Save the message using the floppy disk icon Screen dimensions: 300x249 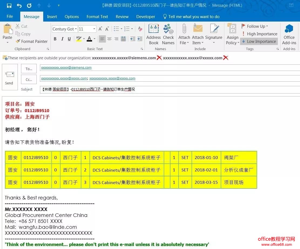point(9,5)
